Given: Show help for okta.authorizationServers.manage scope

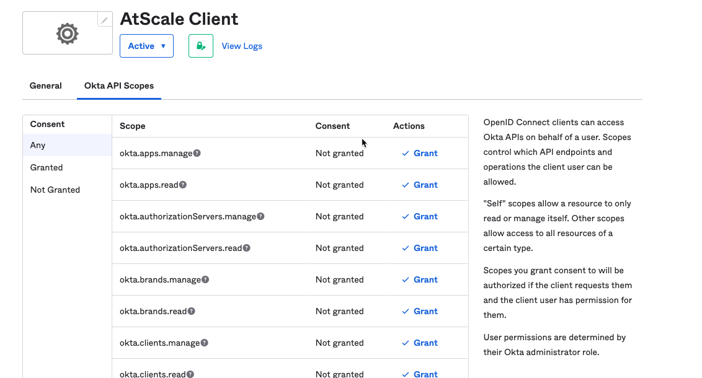Looking at the screenshot, I should tap(260, 216).
